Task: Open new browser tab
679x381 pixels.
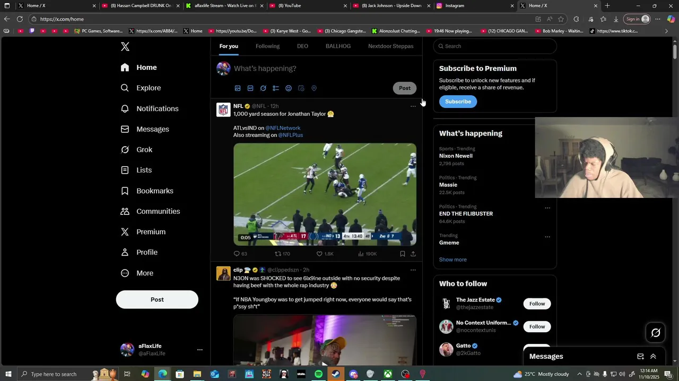Action: [x=607, y=6]
